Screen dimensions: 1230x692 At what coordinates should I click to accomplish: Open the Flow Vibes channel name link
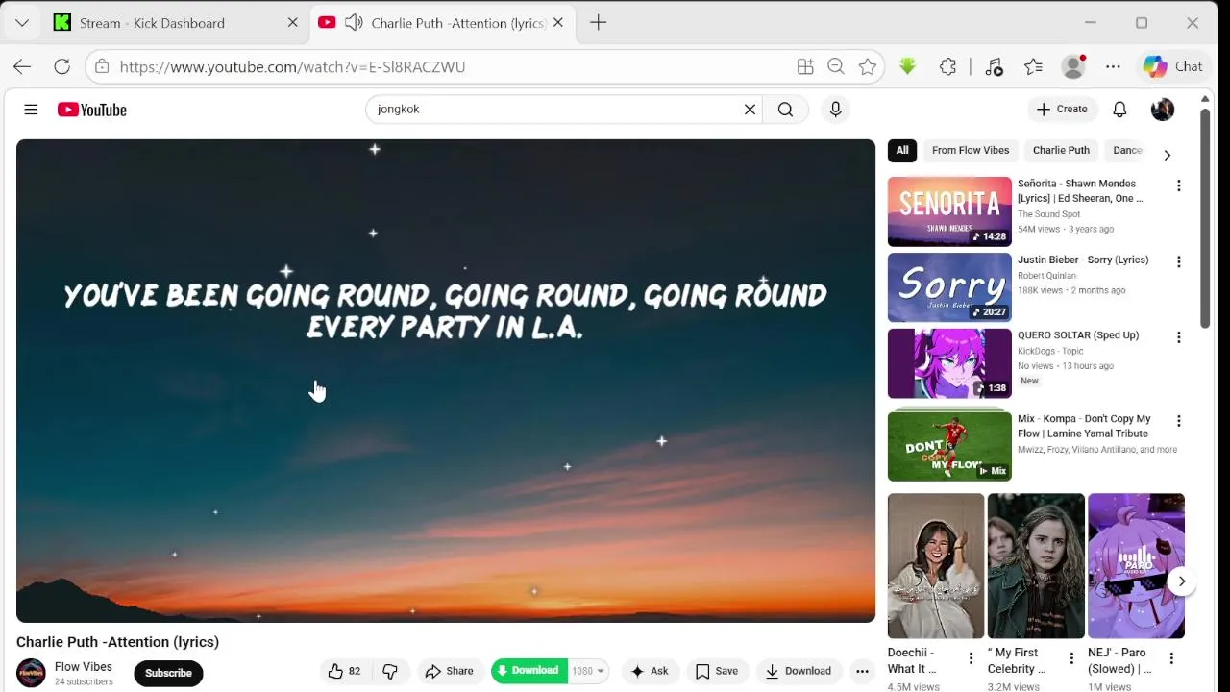84,667
